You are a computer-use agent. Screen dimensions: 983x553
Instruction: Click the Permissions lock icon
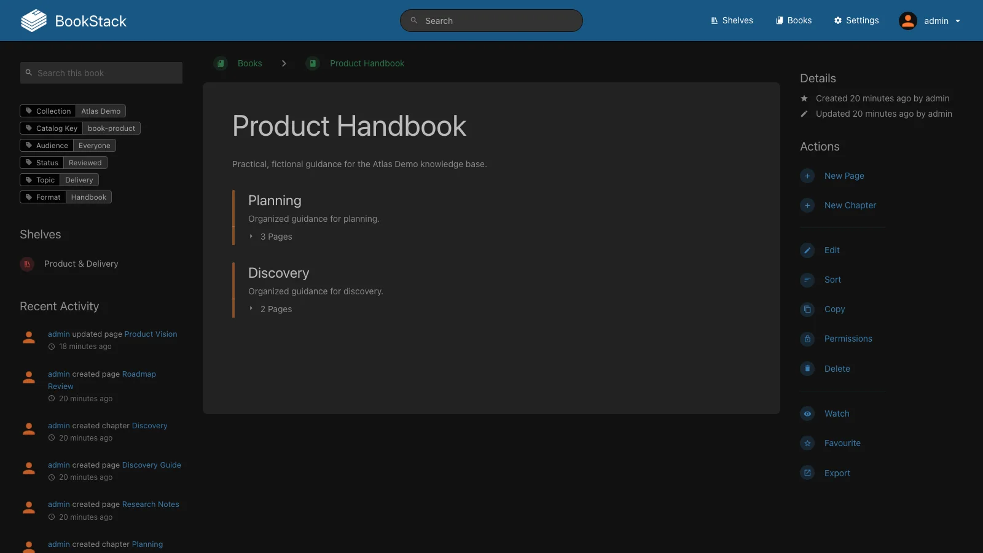pos(807,339)
